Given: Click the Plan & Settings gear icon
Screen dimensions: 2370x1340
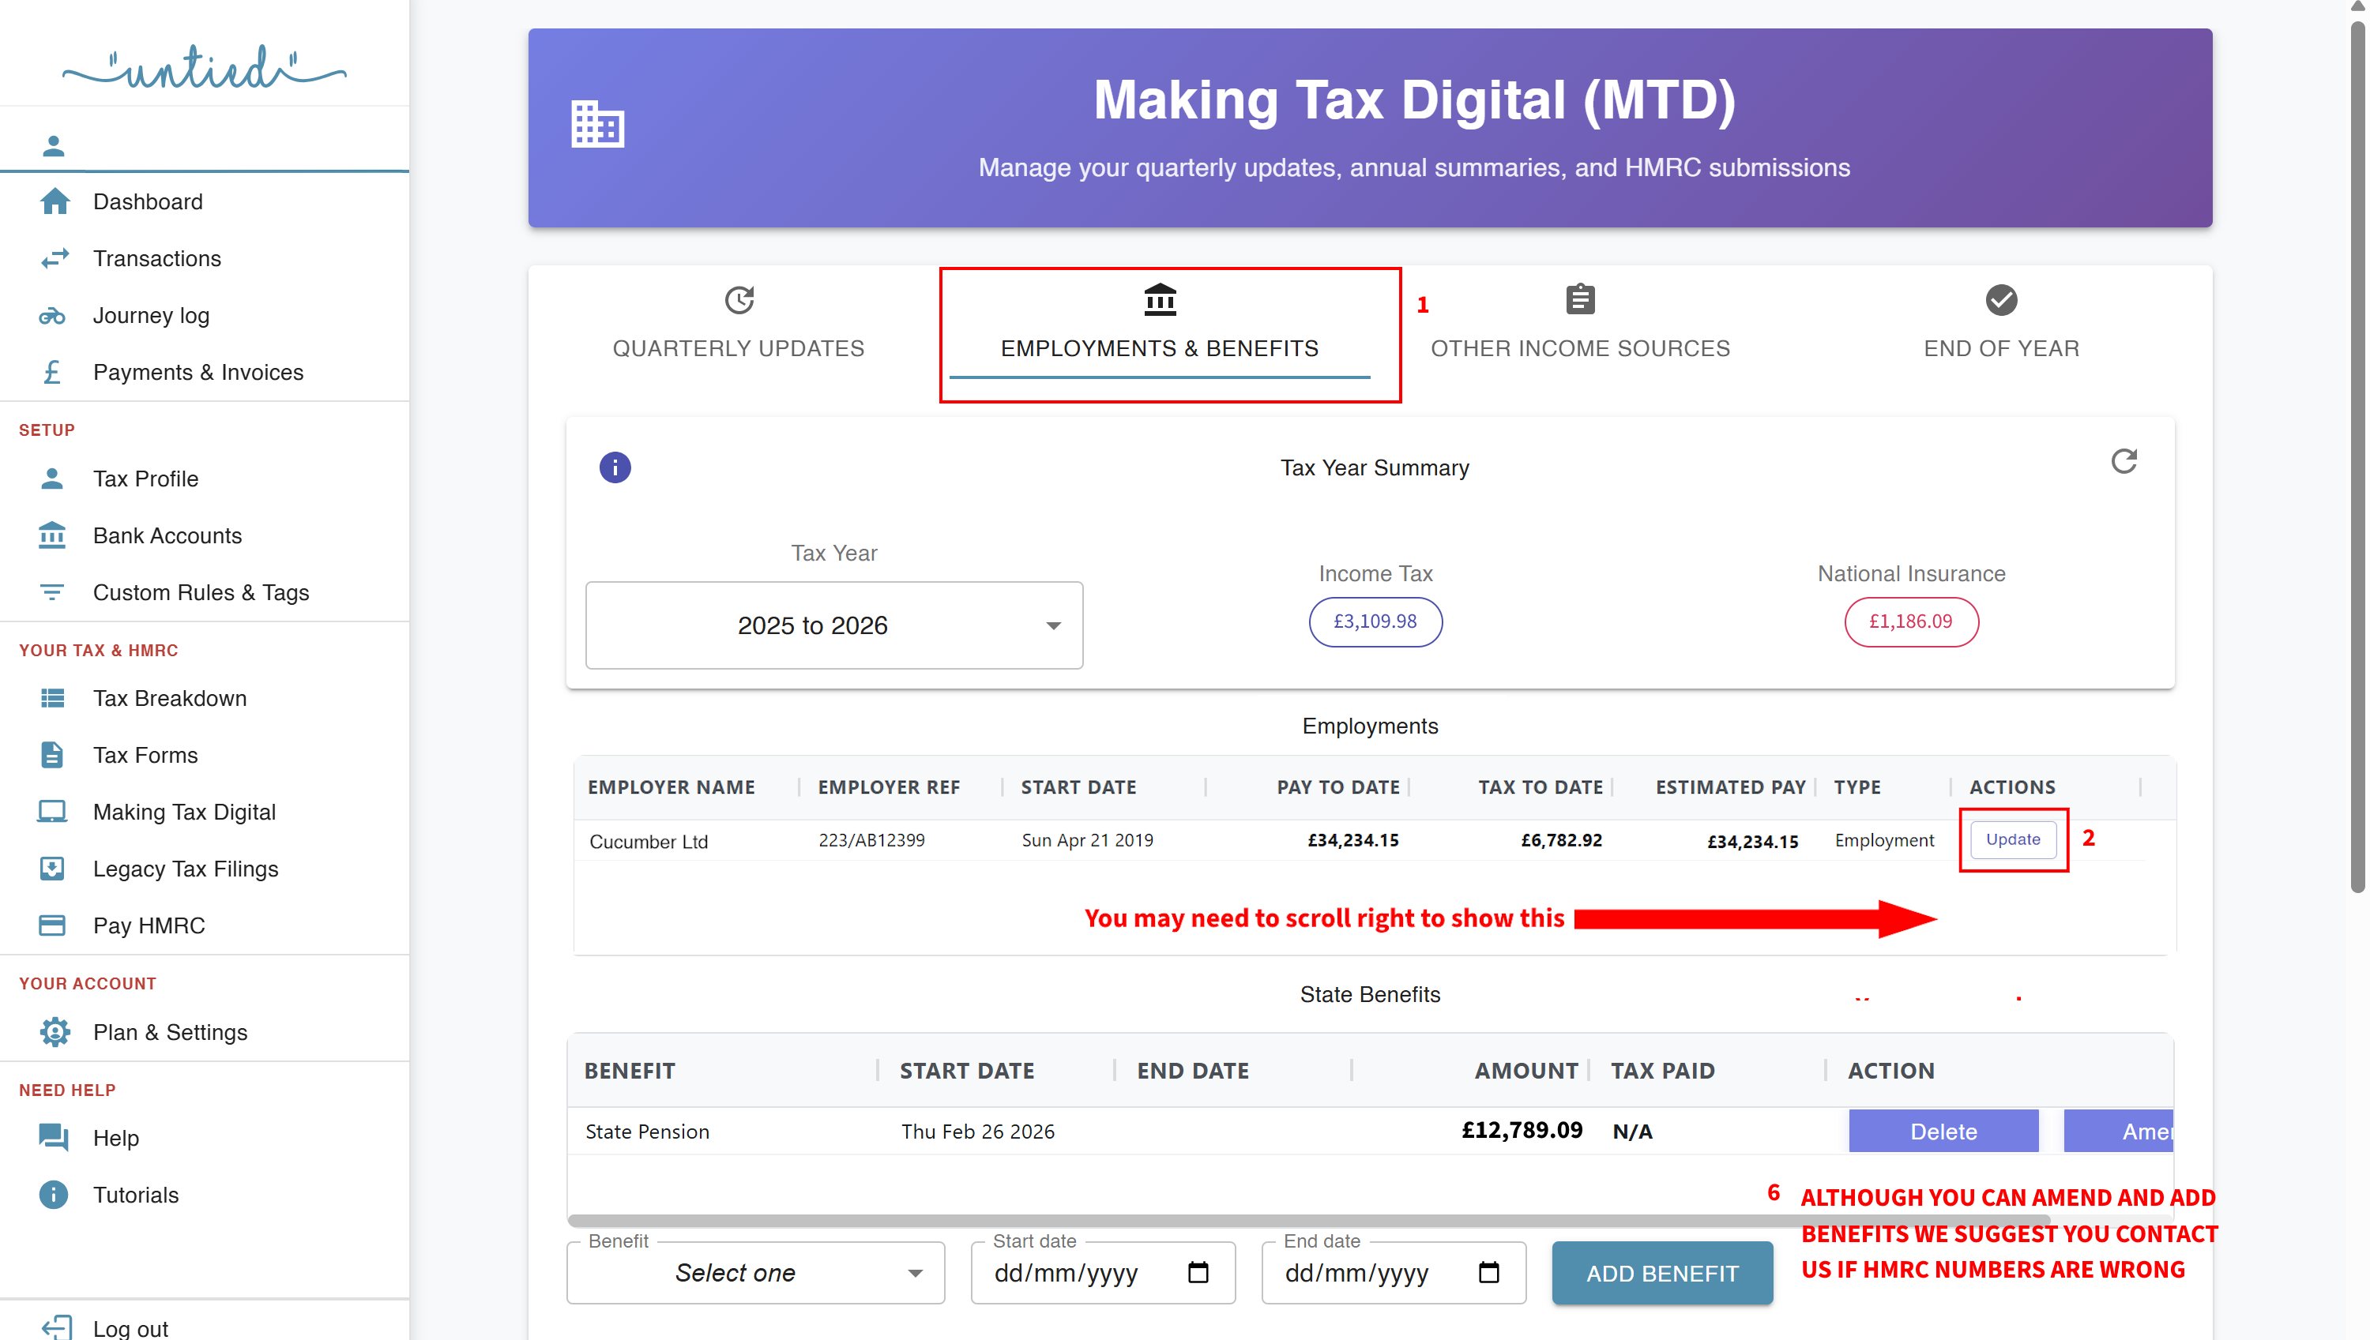Looking at the screenshot, I should pos(55,1032).
